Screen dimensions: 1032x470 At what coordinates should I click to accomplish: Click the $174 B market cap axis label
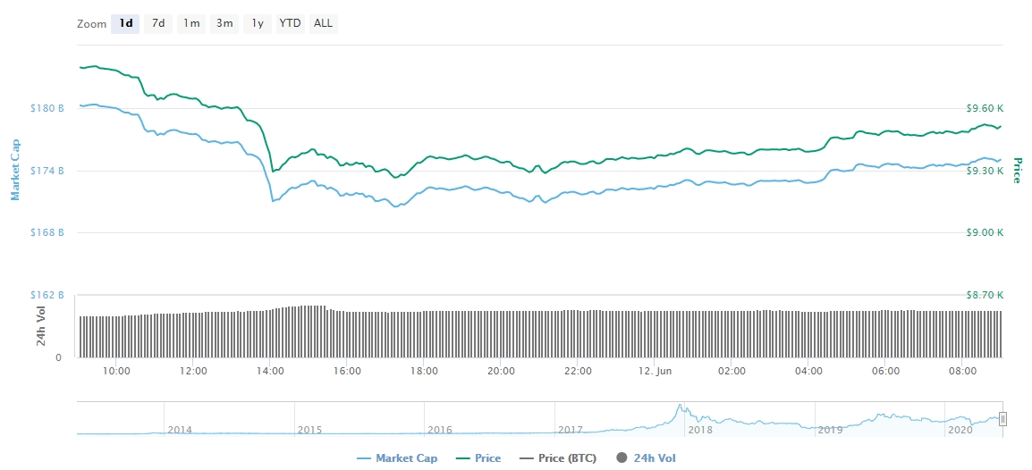pyautogui.click(x=47, y=171)
